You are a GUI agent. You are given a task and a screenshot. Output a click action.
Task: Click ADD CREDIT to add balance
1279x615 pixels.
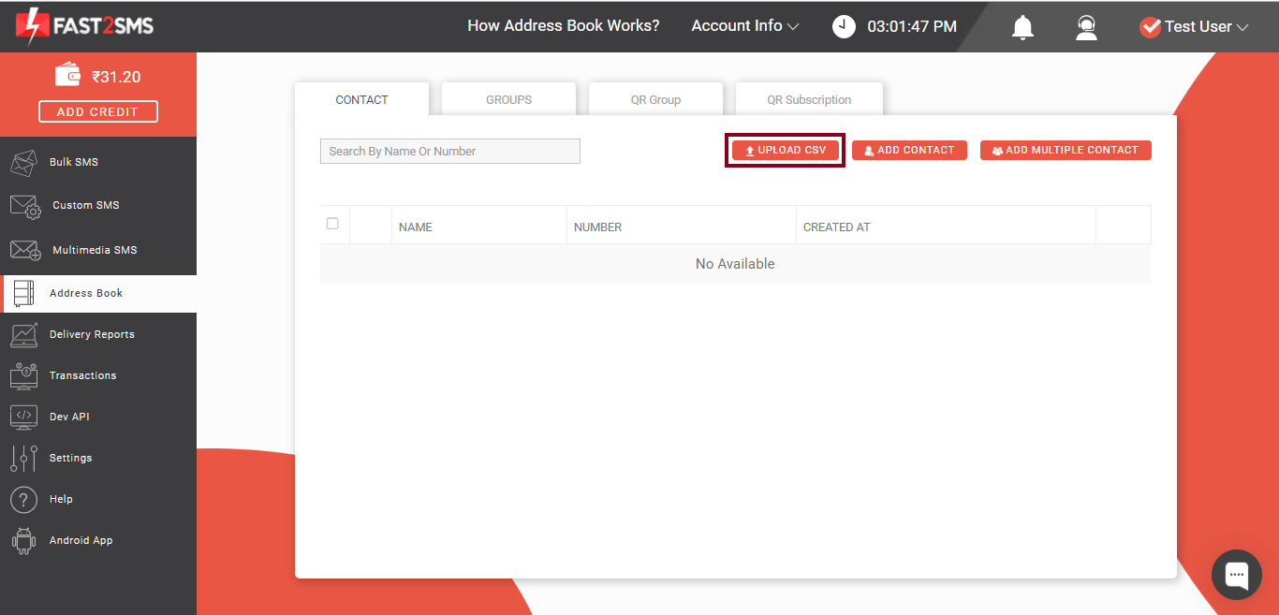coord(97,110)
